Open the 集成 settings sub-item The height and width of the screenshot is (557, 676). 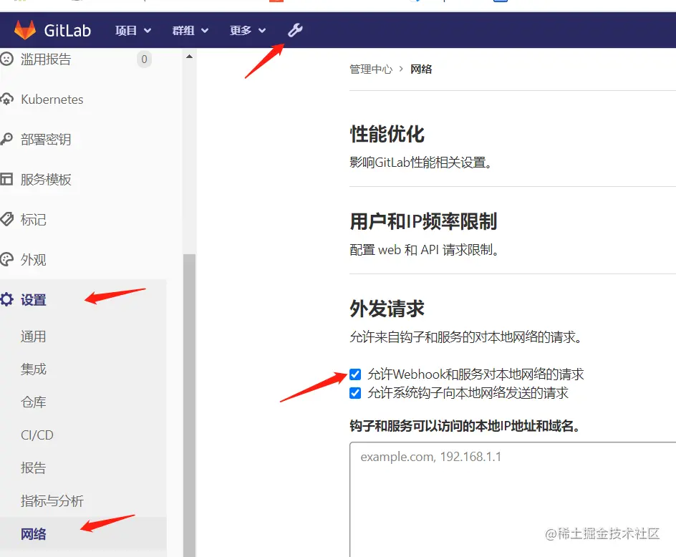33,369
